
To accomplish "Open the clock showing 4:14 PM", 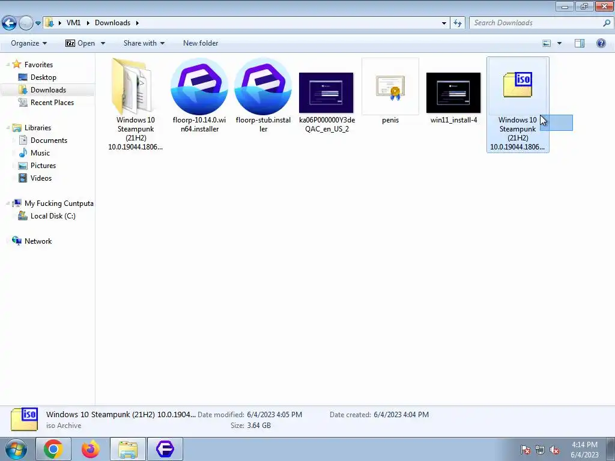I will tap(584, 450).
